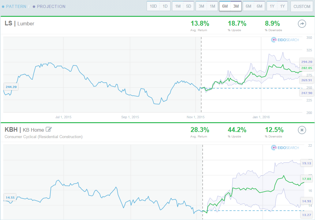Click the % Upside label under 44.2%
This screenshot has height=220, width=315.
point(234,137)
